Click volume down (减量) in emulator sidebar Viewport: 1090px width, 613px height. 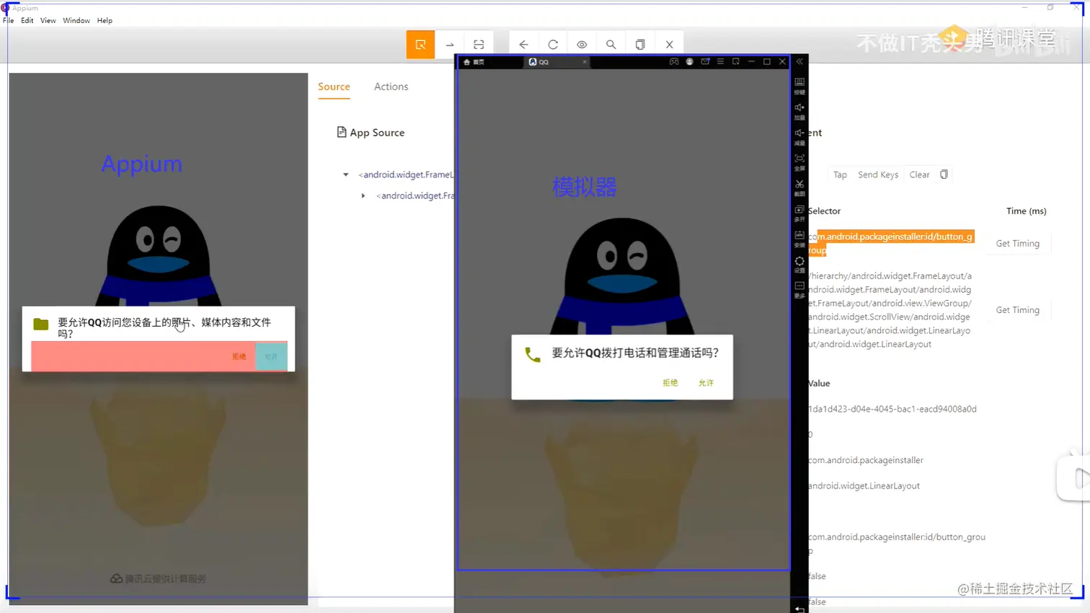click(x=799, y=137)
